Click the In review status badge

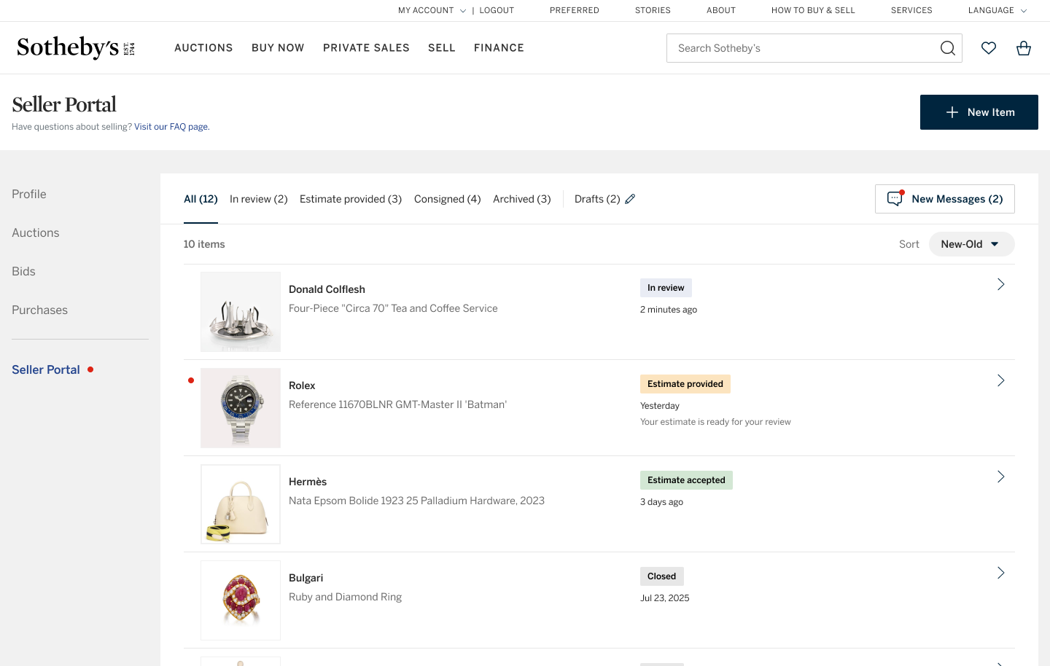(x=666, y=288)
